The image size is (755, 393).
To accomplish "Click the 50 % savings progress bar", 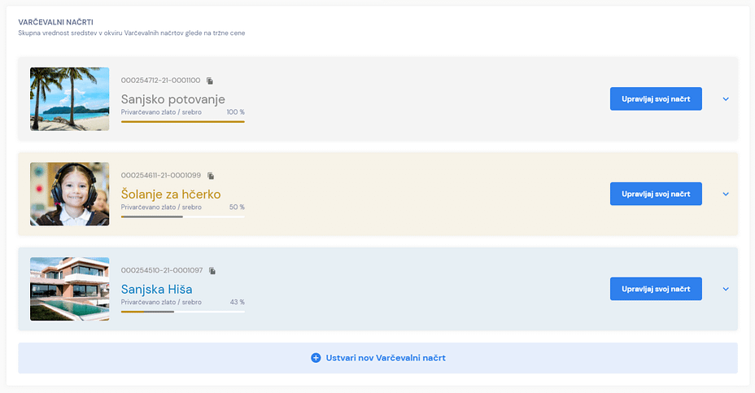I will pyautogui.click(x=183, y=216).
